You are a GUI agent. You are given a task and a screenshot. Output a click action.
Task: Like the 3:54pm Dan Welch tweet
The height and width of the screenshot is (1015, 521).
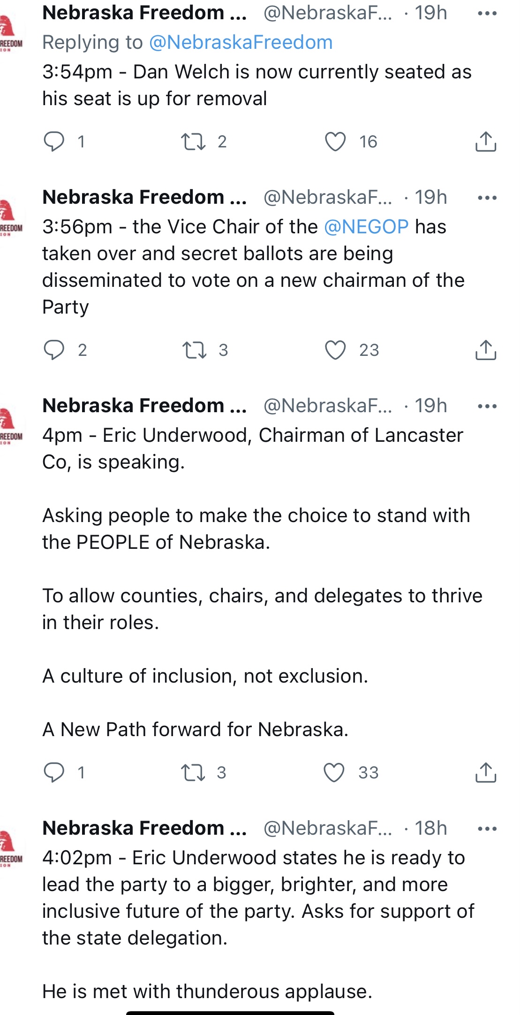(x=335, y=141)
